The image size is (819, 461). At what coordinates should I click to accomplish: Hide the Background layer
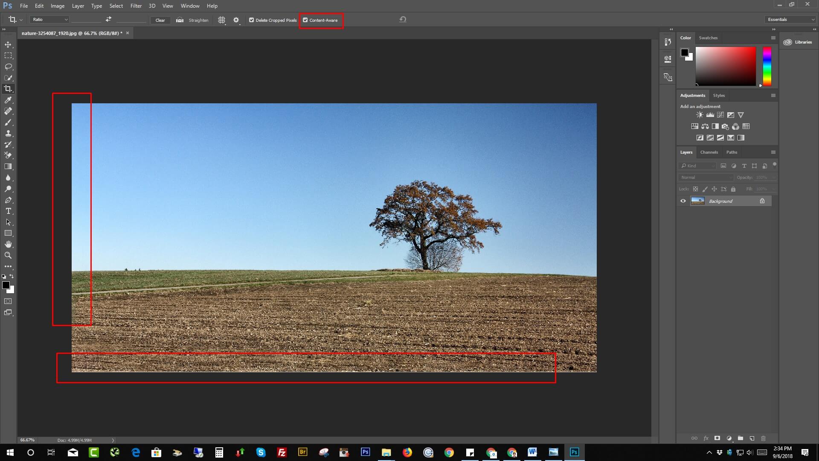[683, 201]
